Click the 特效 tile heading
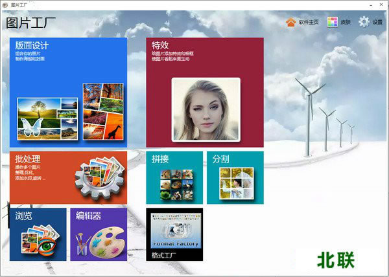The width and height of the screenshot is (389, 277). tap(160, 45)
